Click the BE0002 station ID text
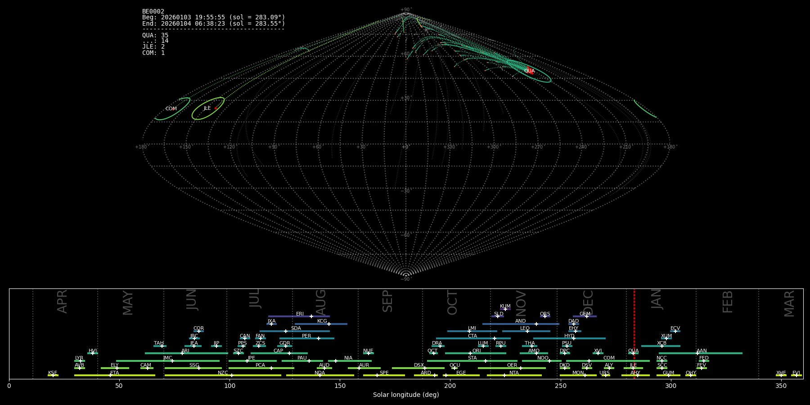The height and width of the screenshot is (405, 810). coord(153,12)
